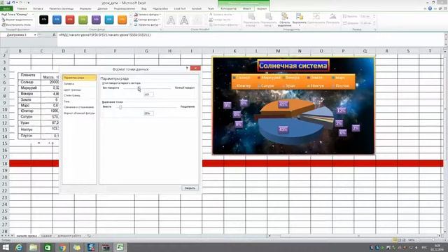The image size is (448, 252).
Task: Click the rotation angle value field
Action: pos(148,94)
